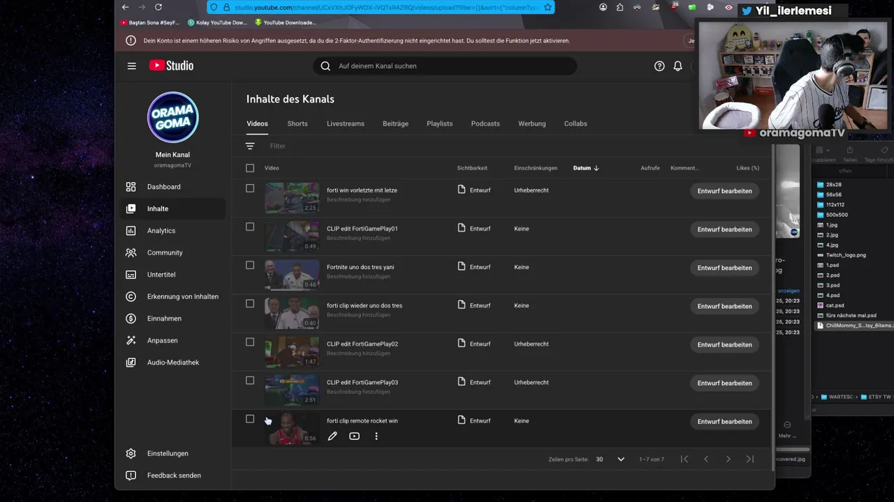The image size is (894, 502).
Task: Select cat.psd in the Finder window
Action: [835, 305]
